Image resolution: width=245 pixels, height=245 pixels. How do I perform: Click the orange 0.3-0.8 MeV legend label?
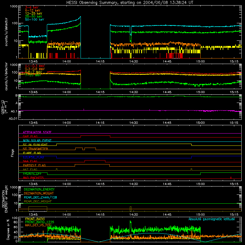pyautogui.click(x=35, y=69)
